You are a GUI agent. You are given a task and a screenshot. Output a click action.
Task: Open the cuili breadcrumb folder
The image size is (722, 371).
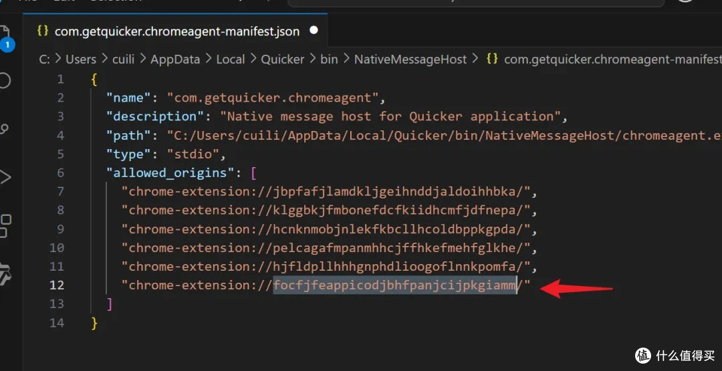point(124,59)
